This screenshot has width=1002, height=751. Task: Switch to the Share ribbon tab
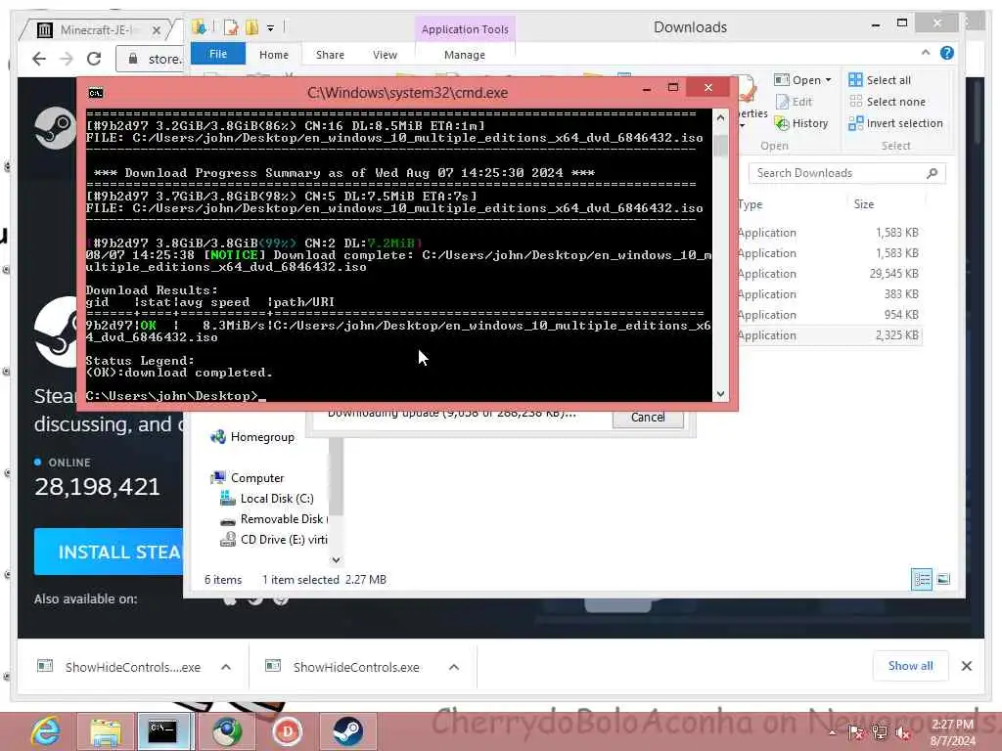click(x=330, y=55)
